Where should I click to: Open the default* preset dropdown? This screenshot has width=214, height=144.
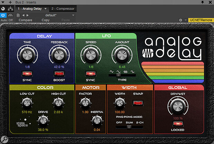pos(51,15)
